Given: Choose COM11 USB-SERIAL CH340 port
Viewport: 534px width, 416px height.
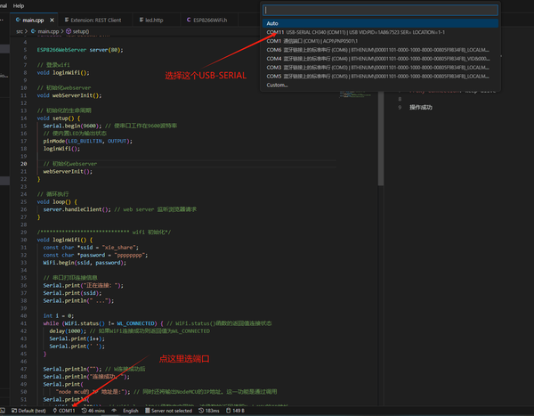Looking at the screenshot, I should pos(380,32).
